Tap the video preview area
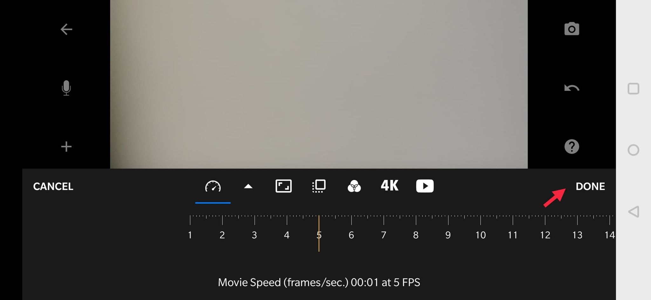The image size is (651, 300). tap(319, 84)
